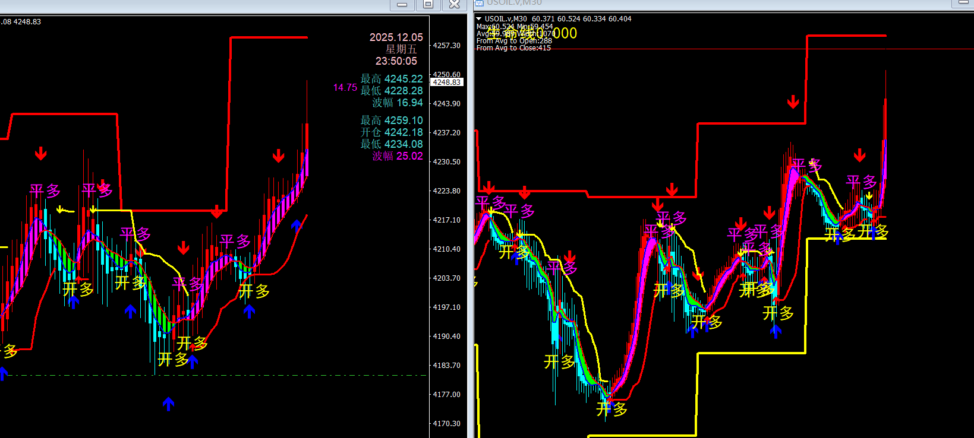Click the 开仓 4242.18 readout

pyautogui.click(x=392, y=132)
